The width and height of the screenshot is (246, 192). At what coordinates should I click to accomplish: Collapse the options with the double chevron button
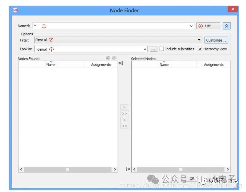[226, 26]
